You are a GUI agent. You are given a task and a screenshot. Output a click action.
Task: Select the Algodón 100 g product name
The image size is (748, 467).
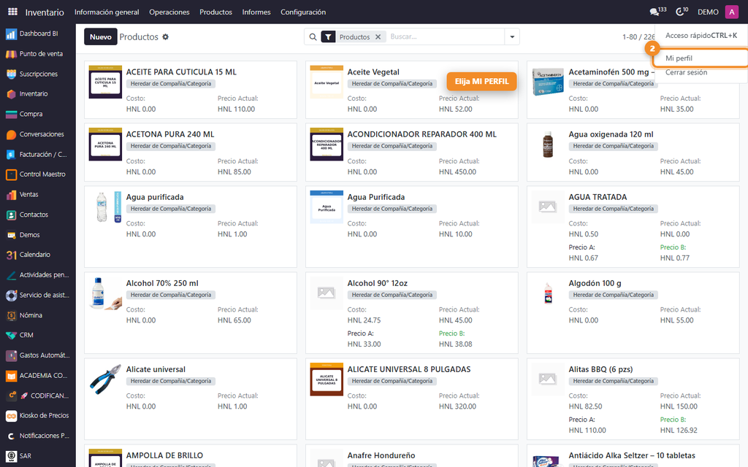click(x=595, y=283)
